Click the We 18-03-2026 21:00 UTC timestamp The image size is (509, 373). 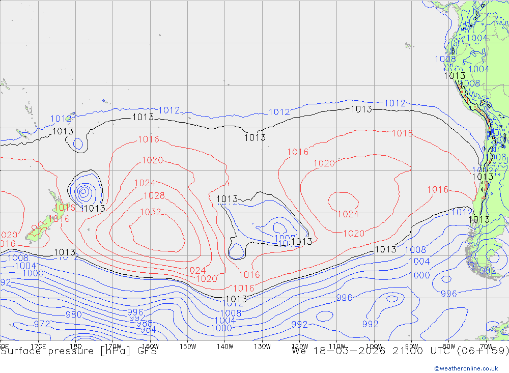click(x=373, y=351)
